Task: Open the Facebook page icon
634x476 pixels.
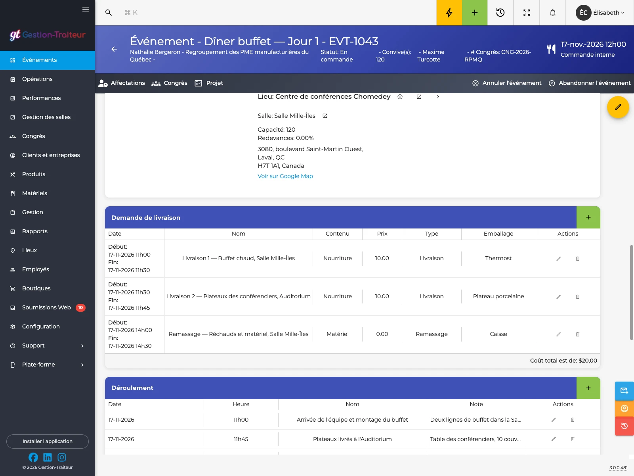Action: [x=33, y=457]
